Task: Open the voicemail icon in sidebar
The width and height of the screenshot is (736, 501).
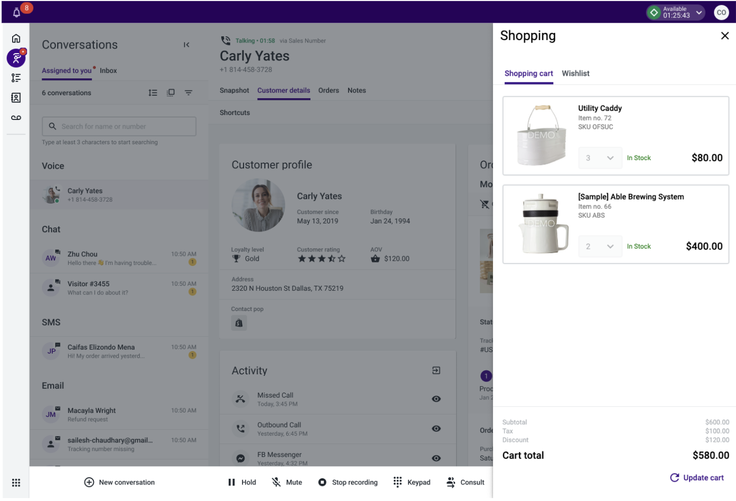Action: point(16,118)
